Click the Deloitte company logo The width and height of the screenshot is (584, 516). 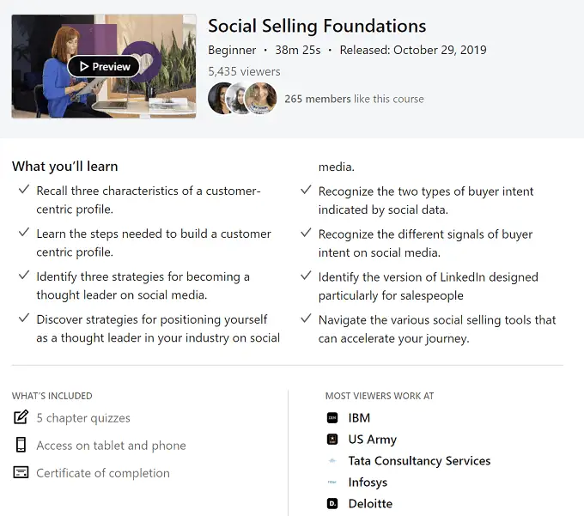tap(332, 504)
